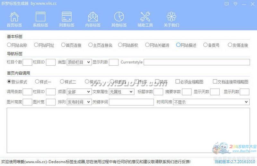Expand the 时间风格 不显示 dropdown

[x=211, y=102]
